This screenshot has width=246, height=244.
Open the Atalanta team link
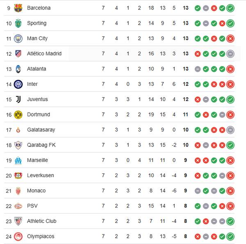[36, 69]
